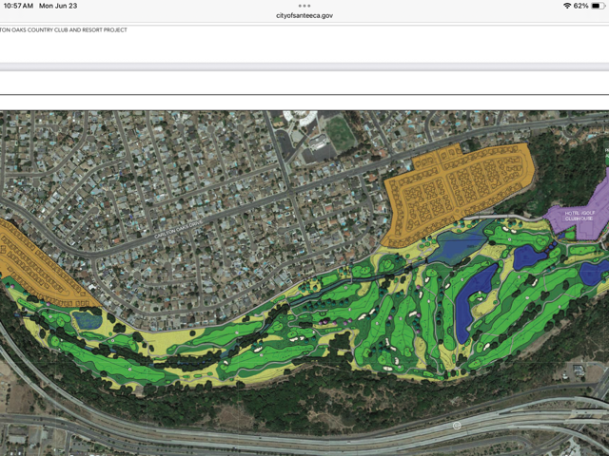
Task: Tap the cityofsanteeca.gov address bar
Action: pos(304,16)
